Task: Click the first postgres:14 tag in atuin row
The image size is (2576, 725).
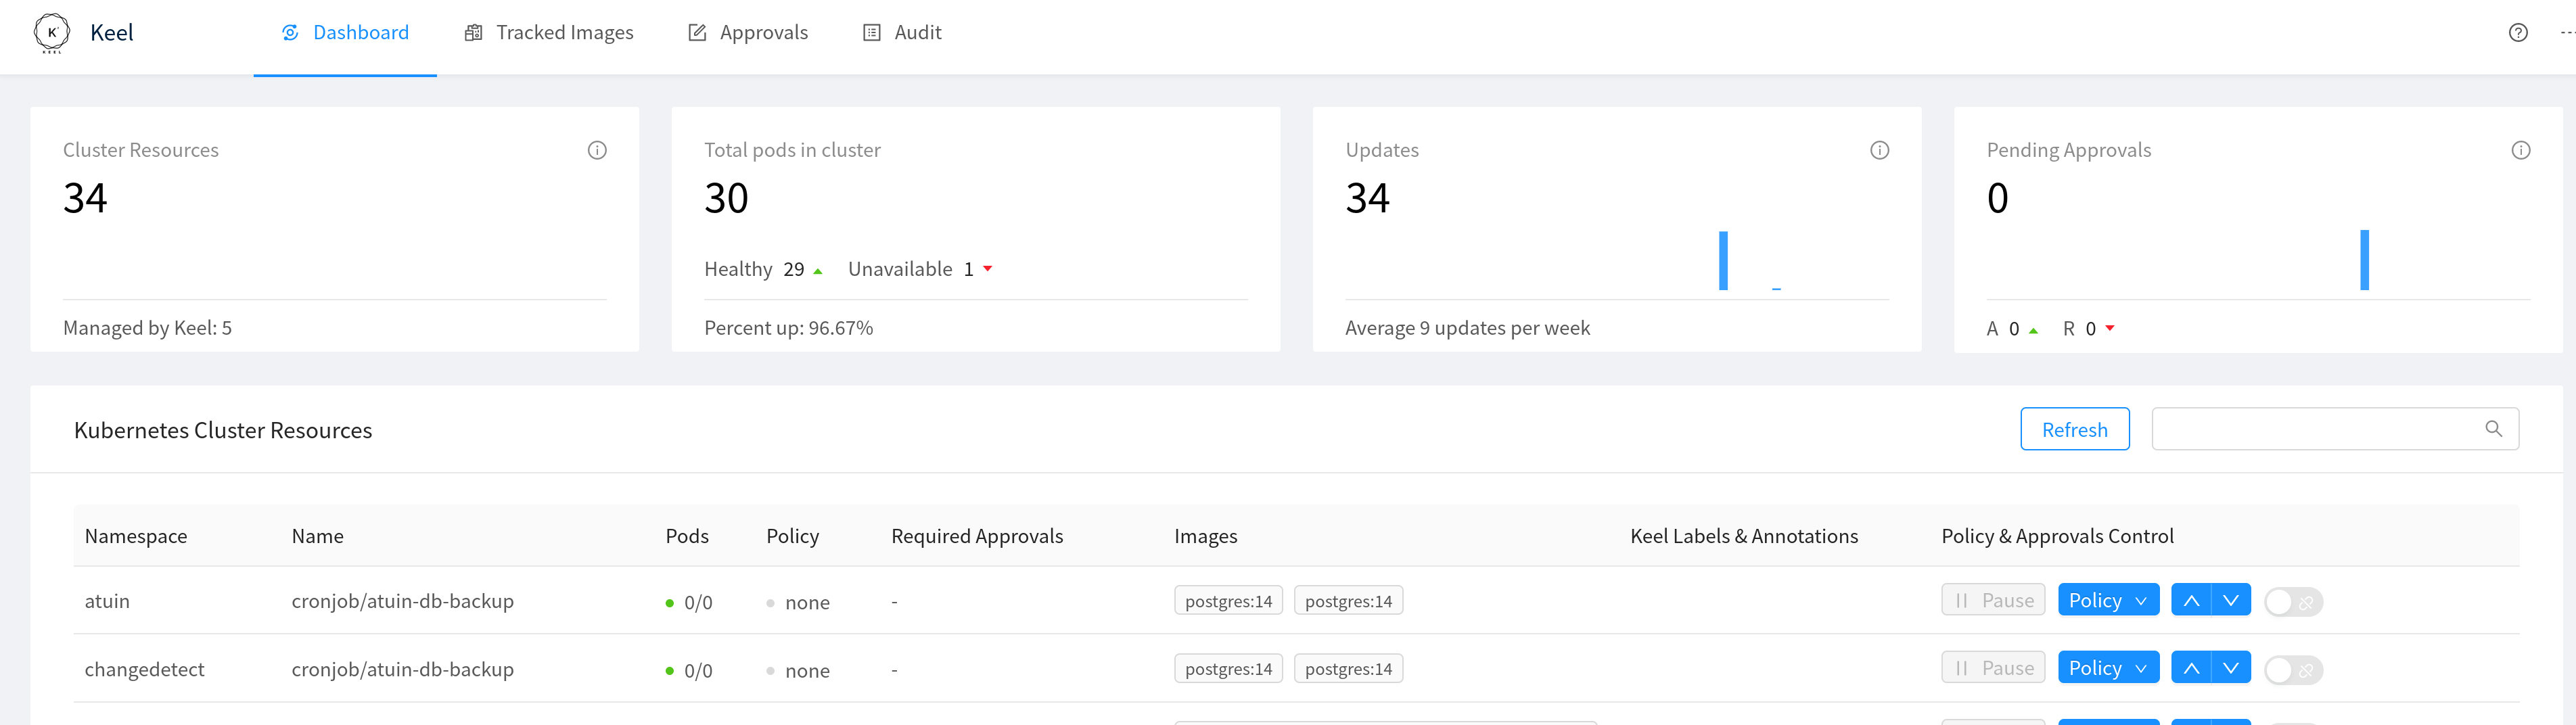Action: tap(1228, 601)
